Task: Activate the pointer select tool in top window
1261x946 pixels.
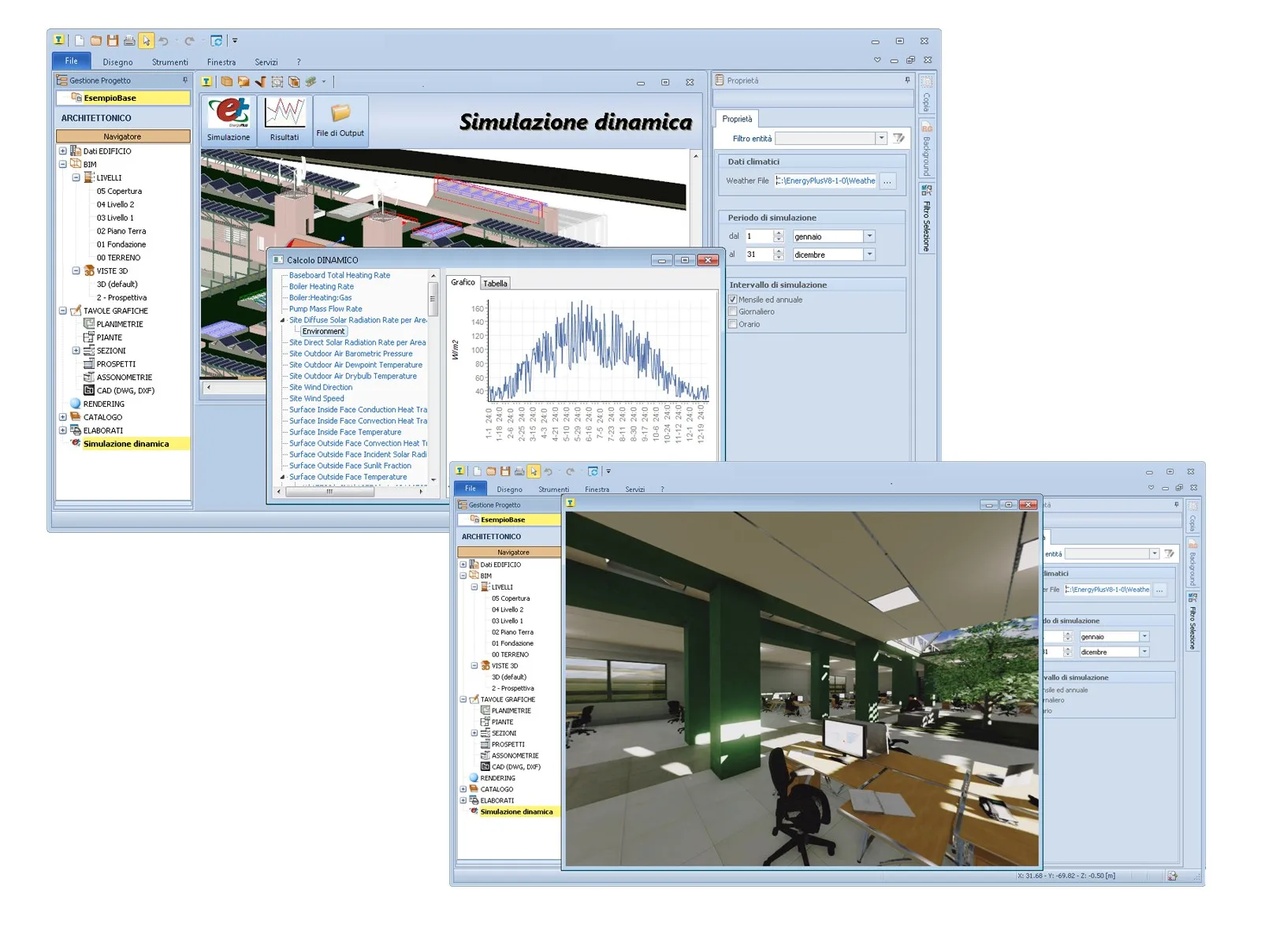Action: click(x=147, y=40)
